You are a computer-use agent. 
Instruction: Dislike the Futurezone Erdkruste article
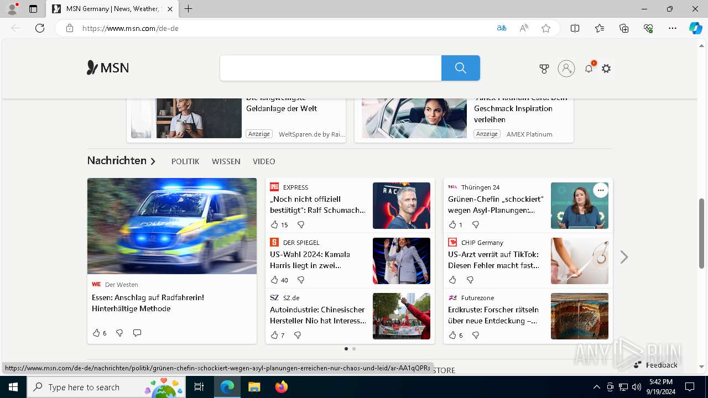click(476, 335)
